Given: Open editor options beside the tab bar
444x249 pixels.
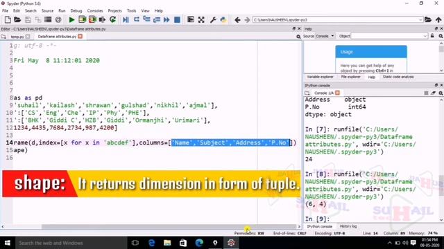Looking at the screenshot, I should coord(298,37).
